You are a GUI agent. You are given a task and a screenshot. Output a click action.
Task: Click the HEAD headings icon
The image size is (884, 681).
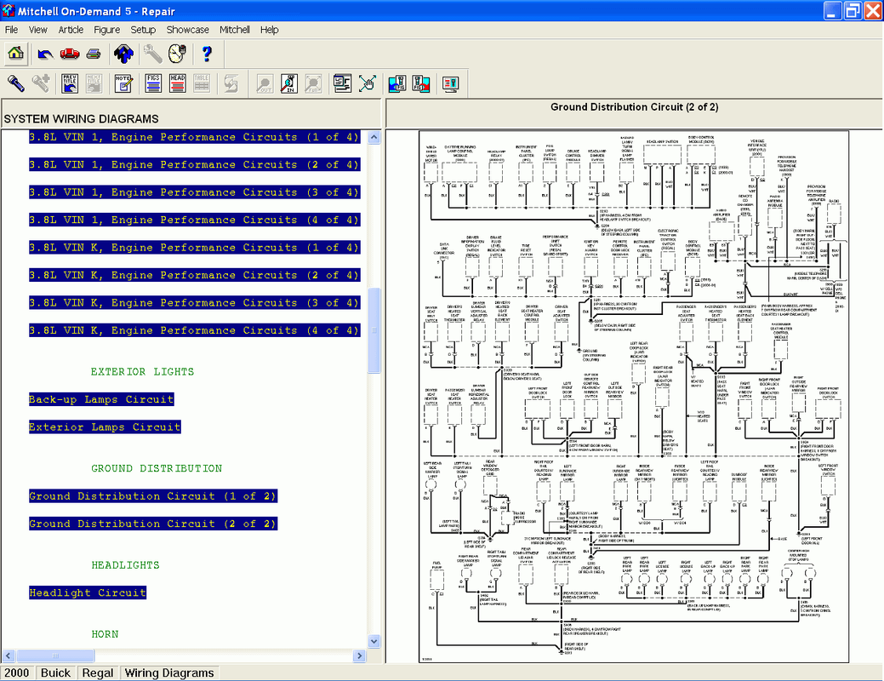177,83
